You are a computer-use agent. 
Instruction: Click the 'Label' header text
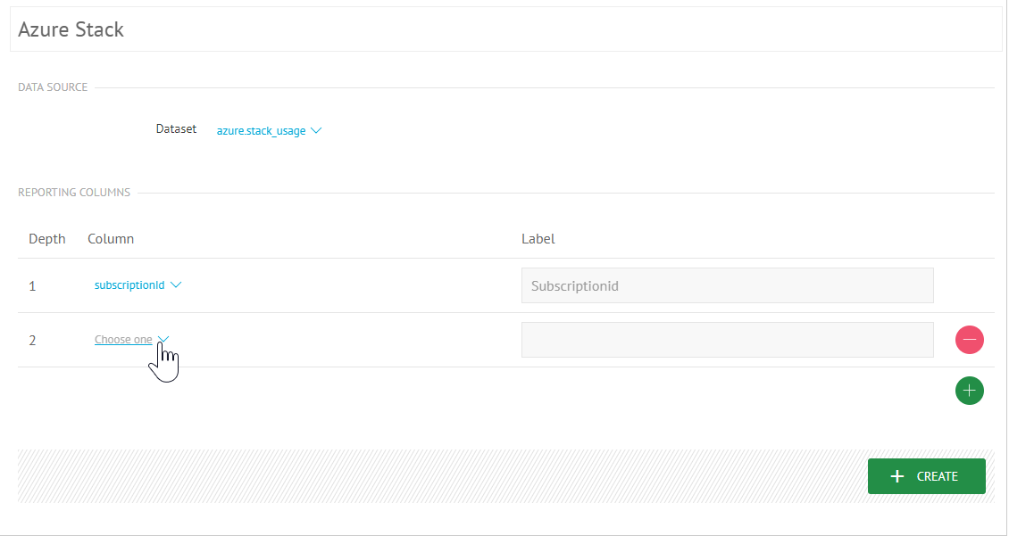click(538, 238)
